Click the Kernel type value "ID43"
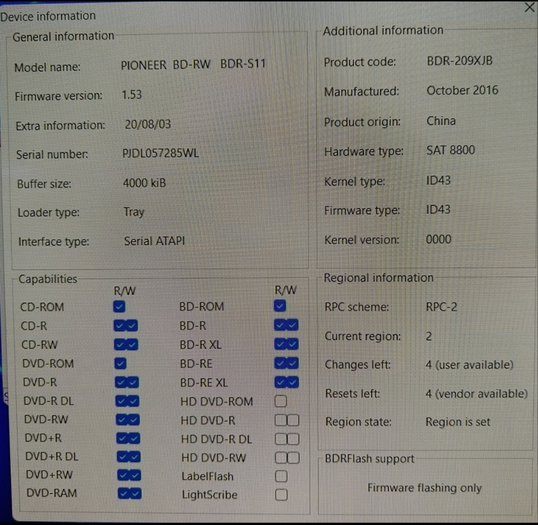The image size is (538, 525). 438,180
